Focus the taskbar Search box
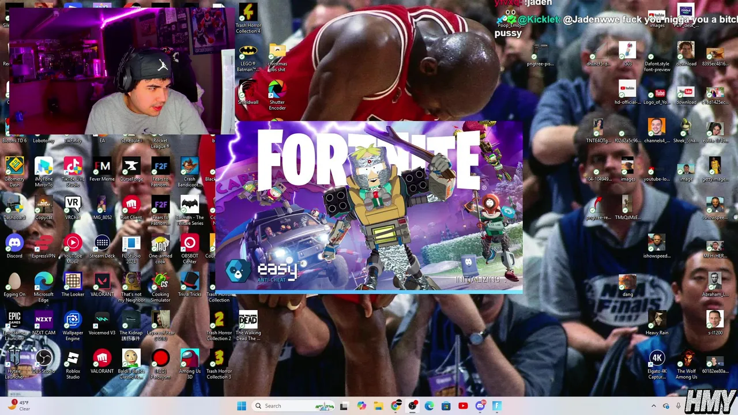 click(x=293, y=406)
